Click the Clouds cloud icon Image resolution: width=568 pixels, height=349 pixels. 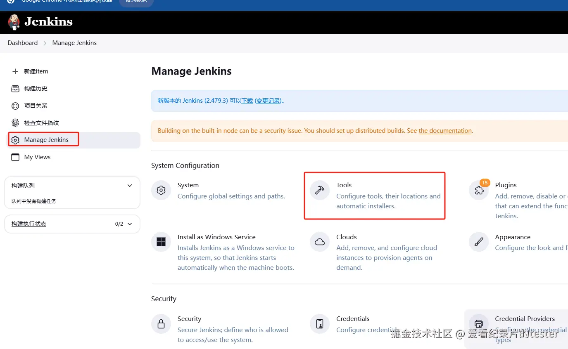pos(320,242)
